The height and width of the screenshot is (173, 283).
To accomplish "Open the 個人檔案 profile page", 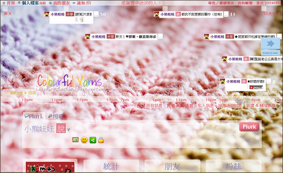I will pyautogui.click(x=31, y=3).
